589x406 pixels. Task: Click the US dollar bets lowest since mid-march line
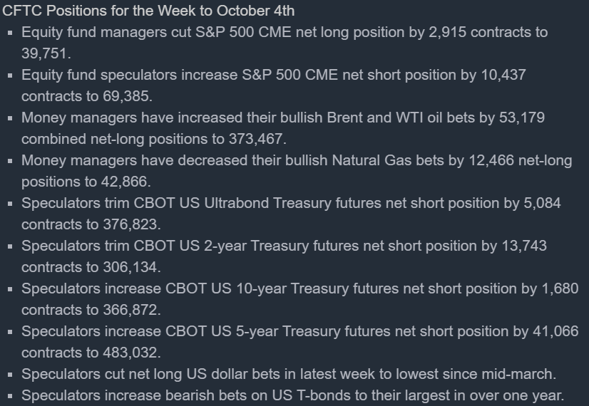coord(289,374)
